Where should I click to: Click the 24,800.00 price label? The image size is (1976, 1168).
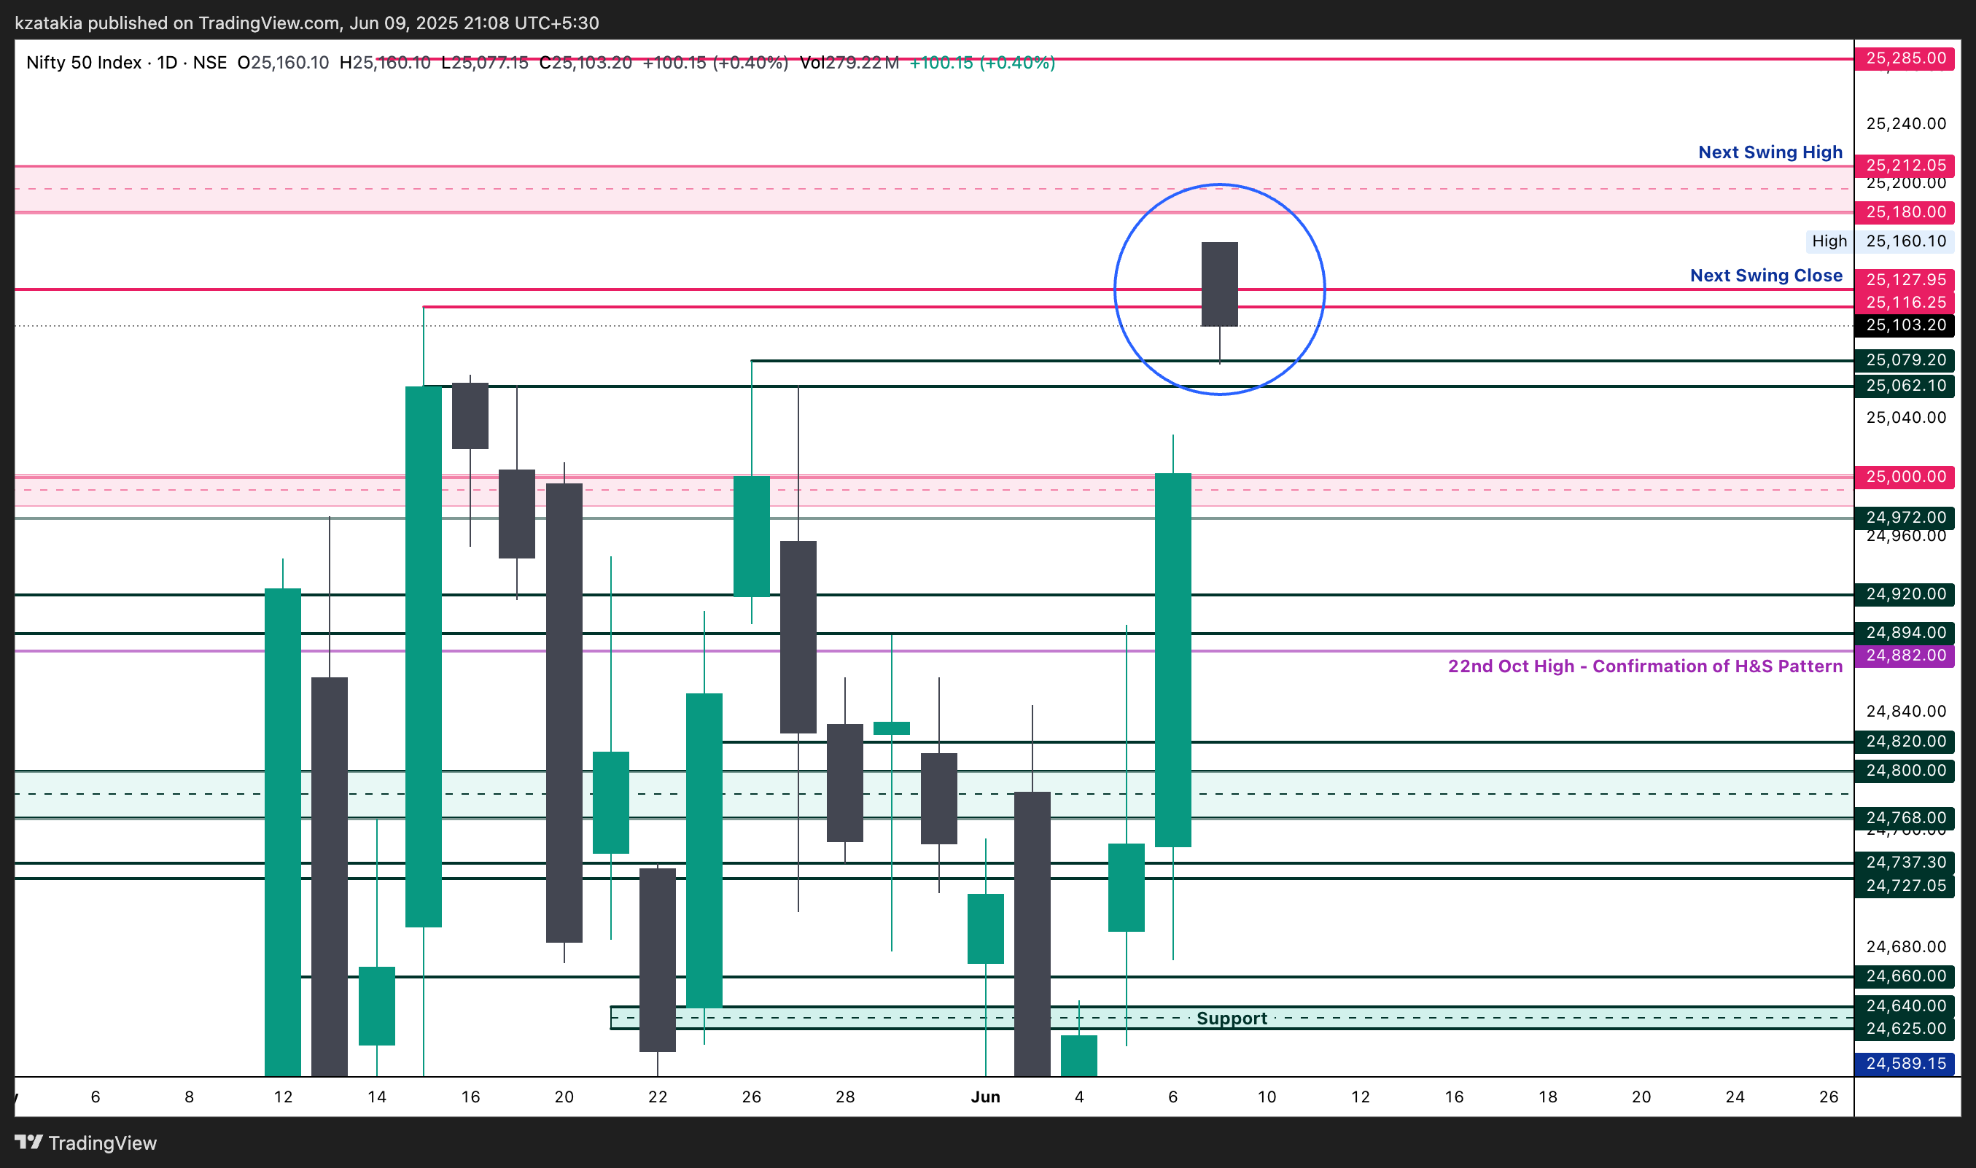[1905, 771]
